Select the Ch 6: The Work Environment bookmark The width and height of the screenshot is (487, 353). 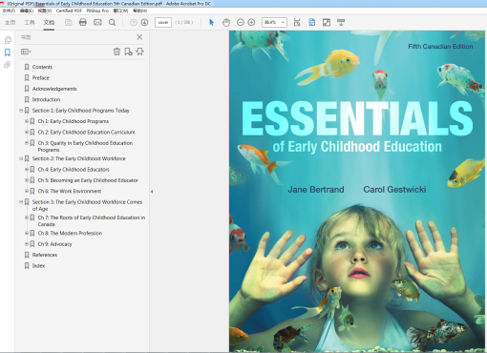click(70, 191)
